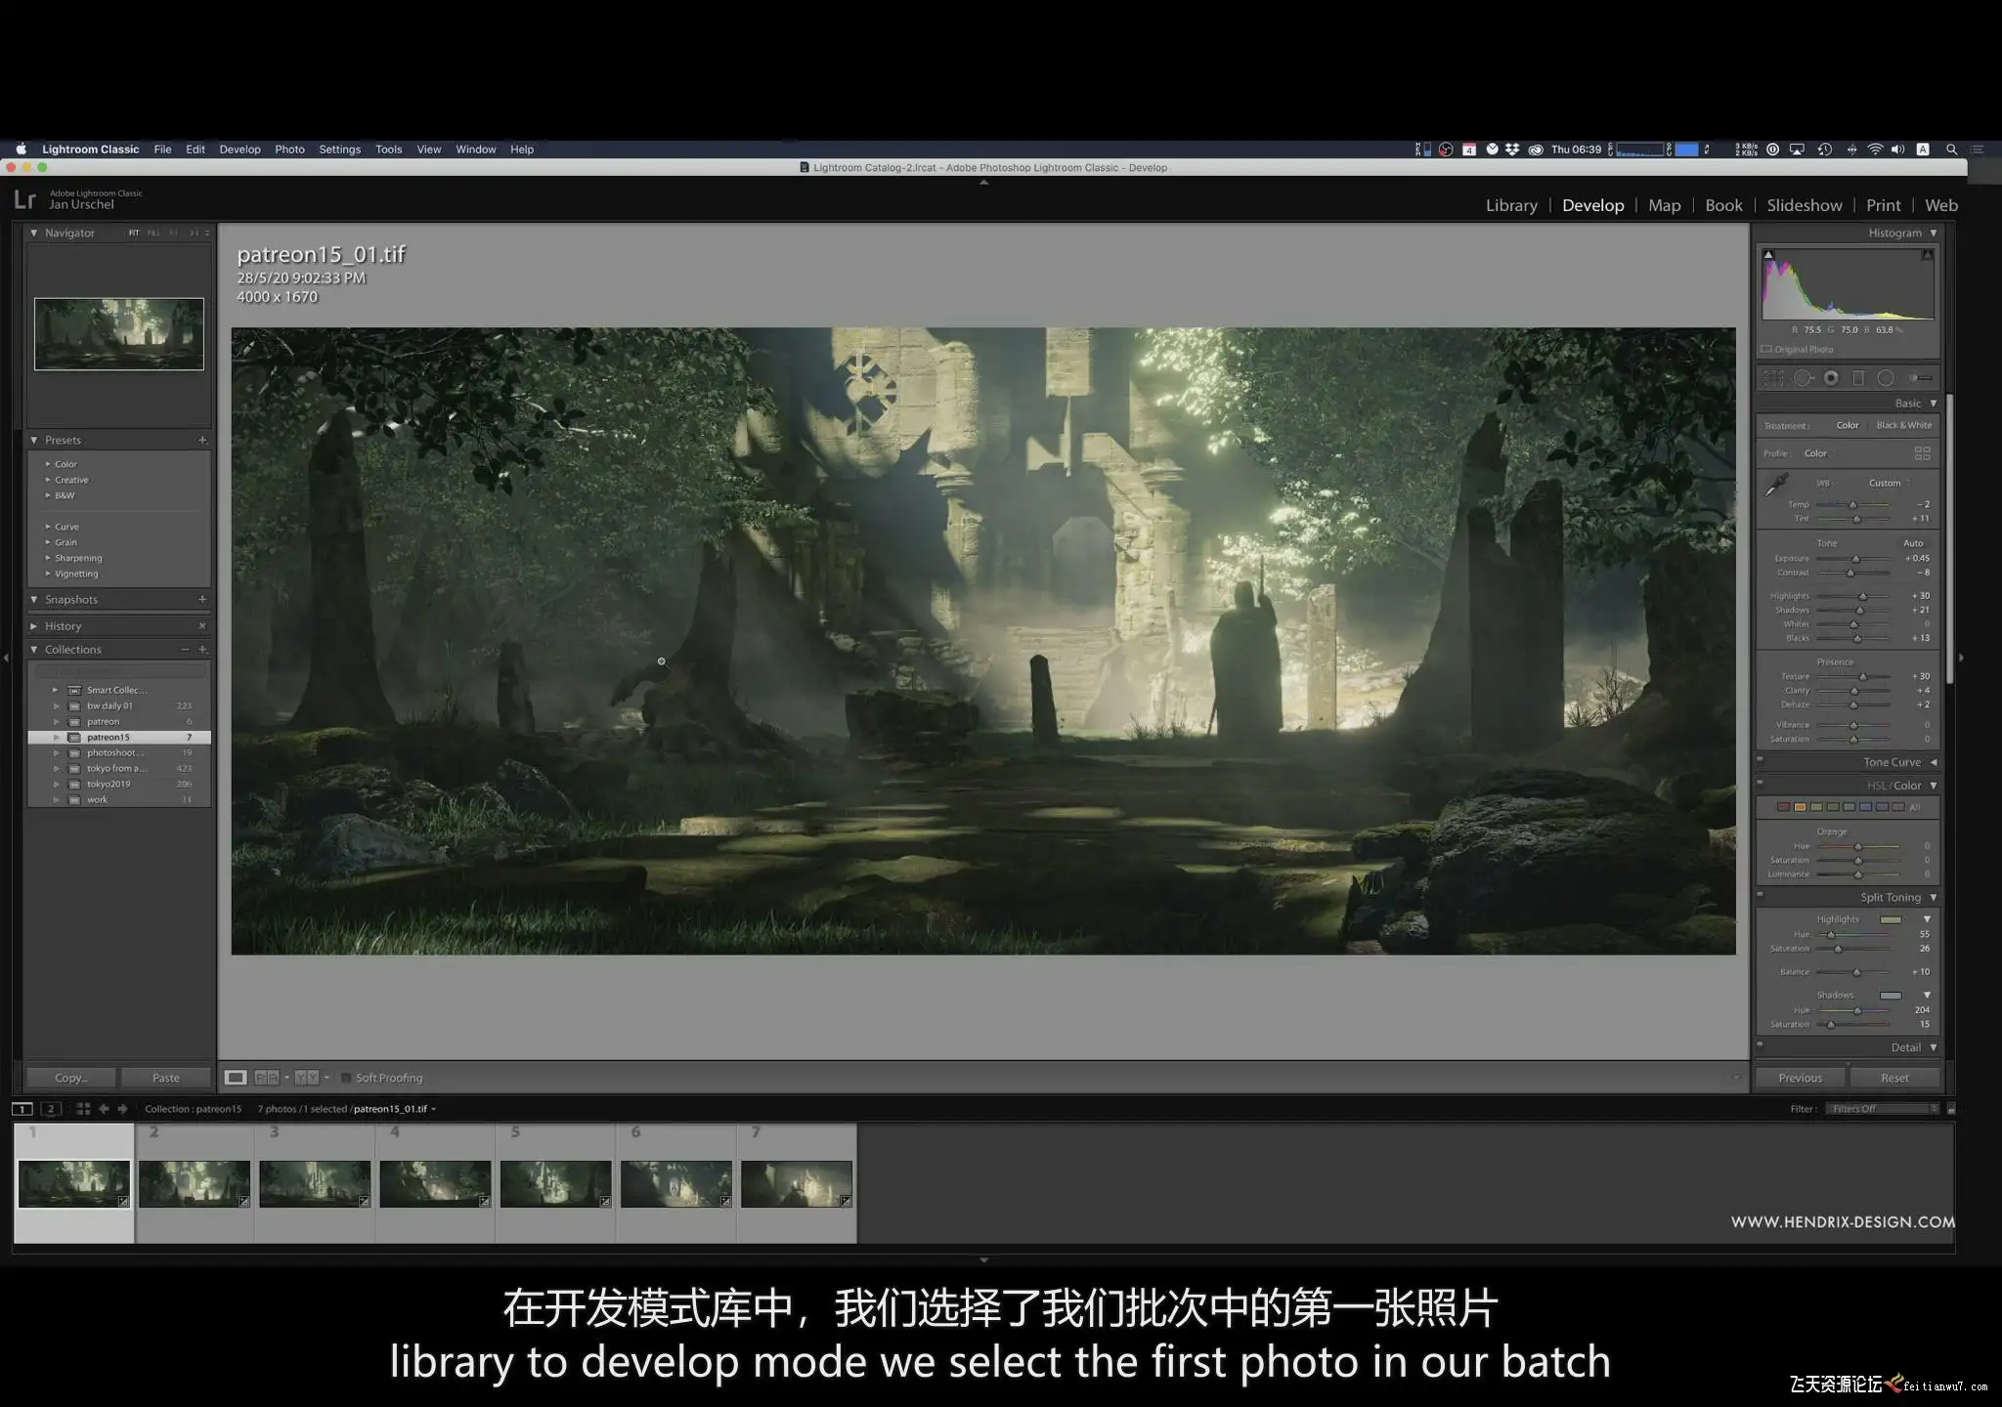Click the Paste settings button
The height and width of the screenshot is (1407, 2002).
166,1078
